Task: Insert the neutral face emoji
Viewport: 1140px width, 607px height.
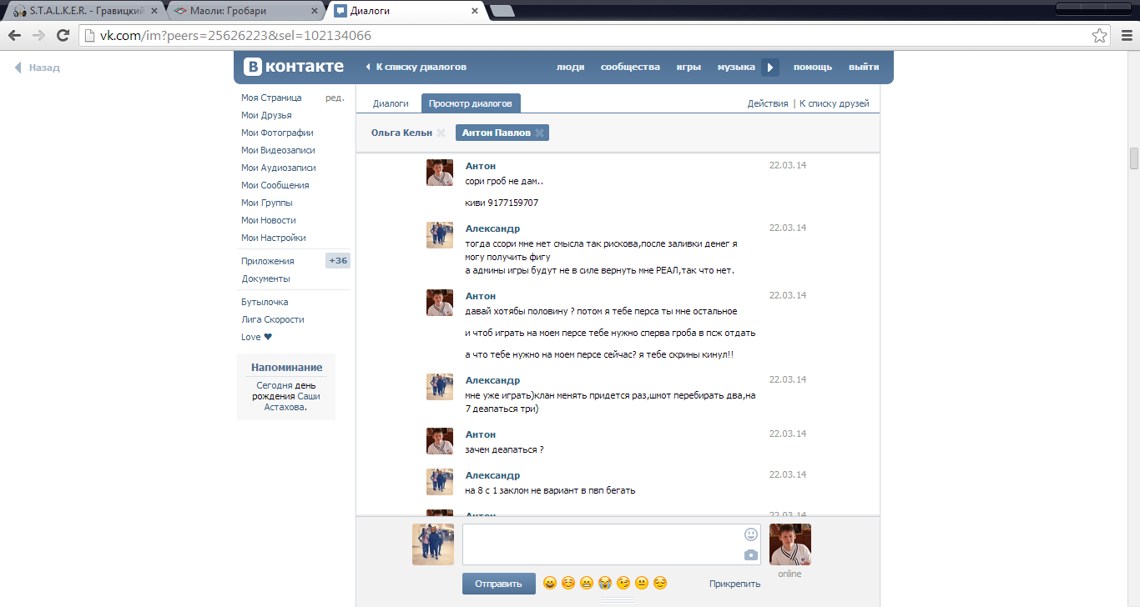Action: click(642, 583)
